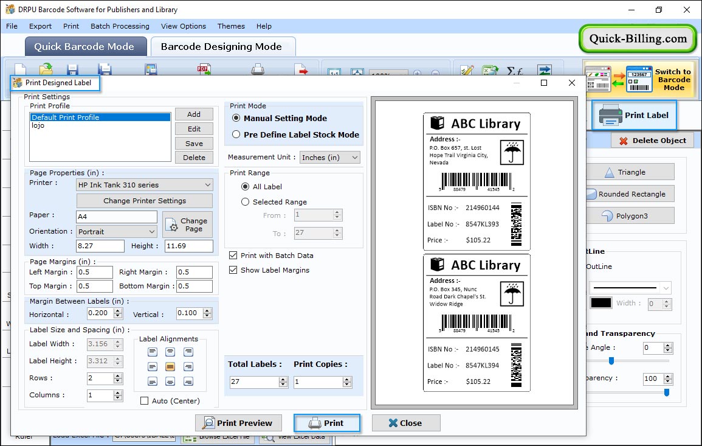Click the blue swap arrows toolbar icon
This screenshot has width=702, height=446.
coord(545,71)
